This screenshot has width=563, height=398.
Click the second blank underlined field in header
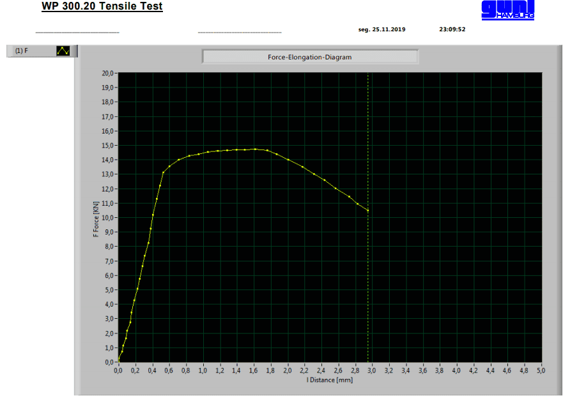[240, 29]
